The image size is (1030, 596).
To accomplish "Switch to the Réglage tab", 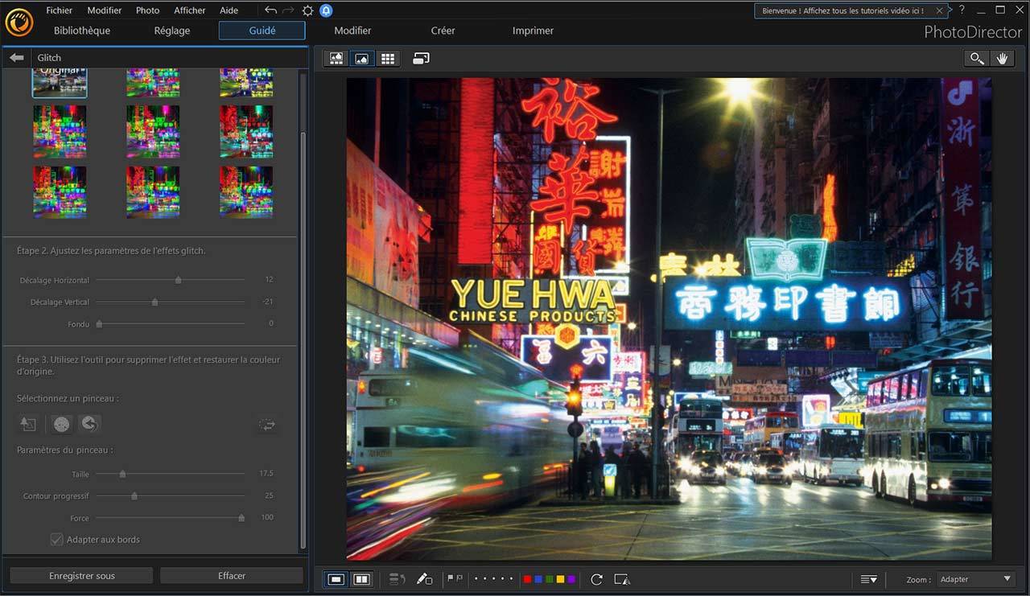I will coord(172,31).
